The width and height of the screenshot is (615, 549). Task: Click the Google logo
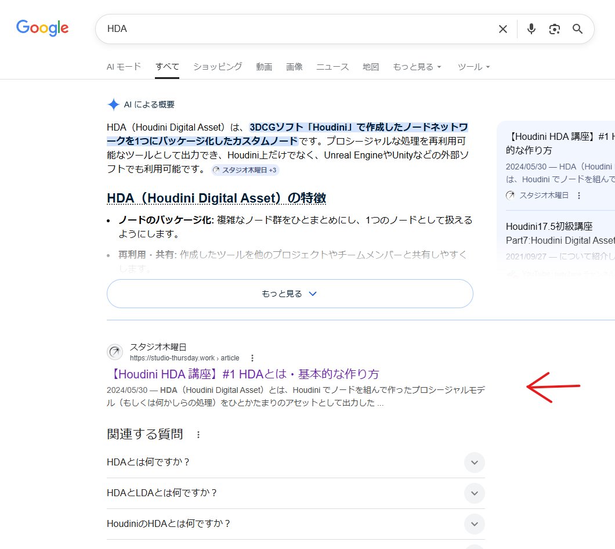point(42,28)
